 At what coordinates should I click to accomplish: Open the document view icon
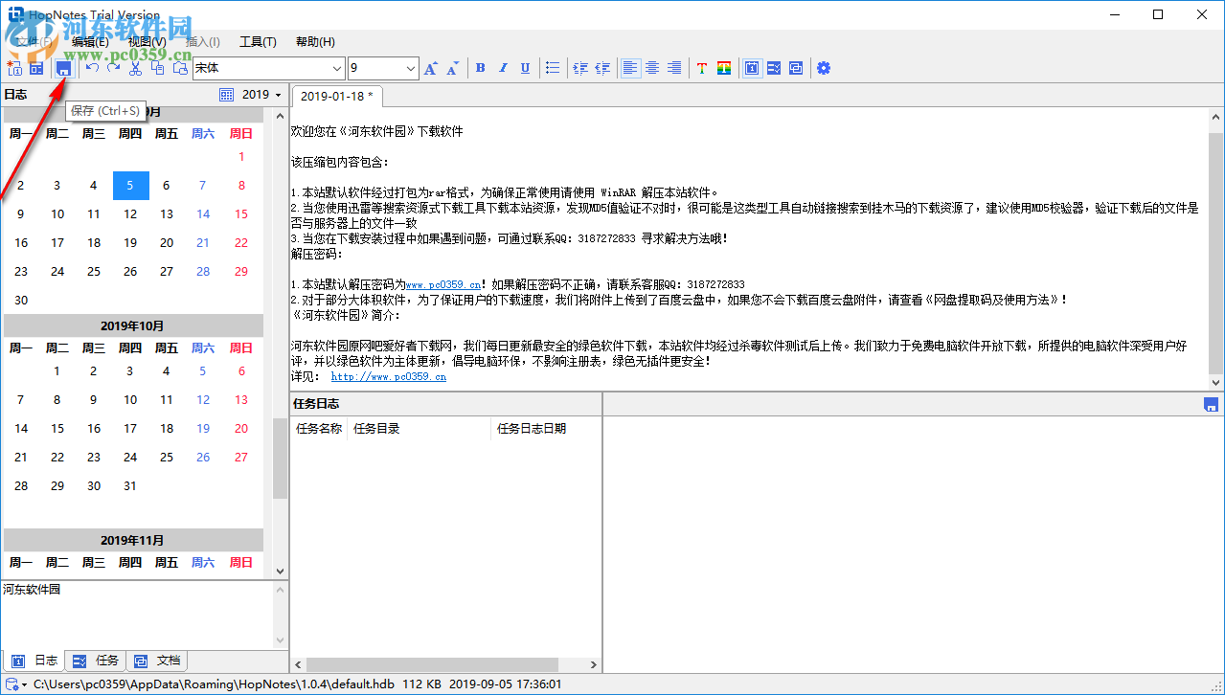click(x=795, y=68)
